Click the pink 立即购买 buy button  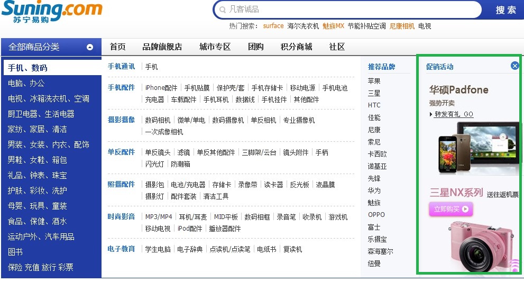451,209
